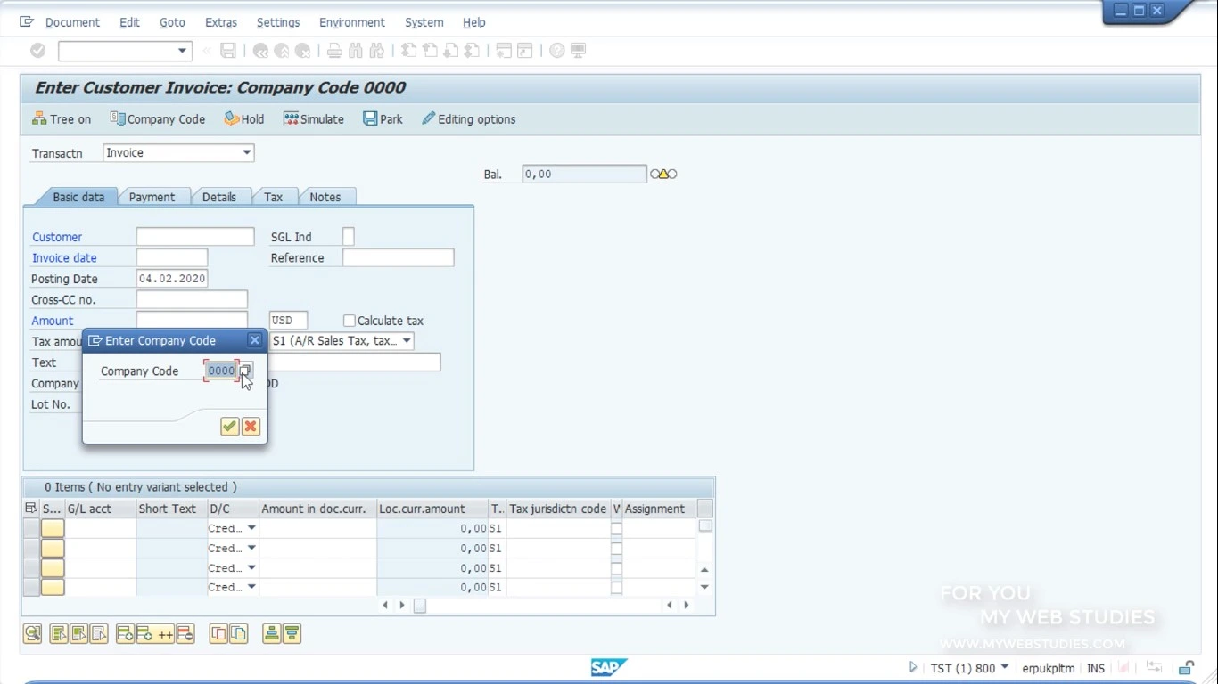1218x684 pixels.
Task: Click the Customize Local Layout monitor icon
Action: click(x=579, y=51)
